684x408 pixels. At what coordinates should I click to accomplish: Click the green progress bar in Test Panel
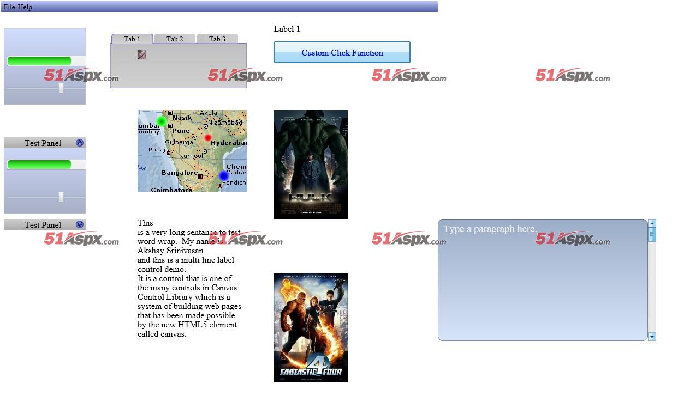tap(39, 165)
